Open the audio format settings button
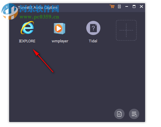The image size is (161, 127). coord(119,114)
